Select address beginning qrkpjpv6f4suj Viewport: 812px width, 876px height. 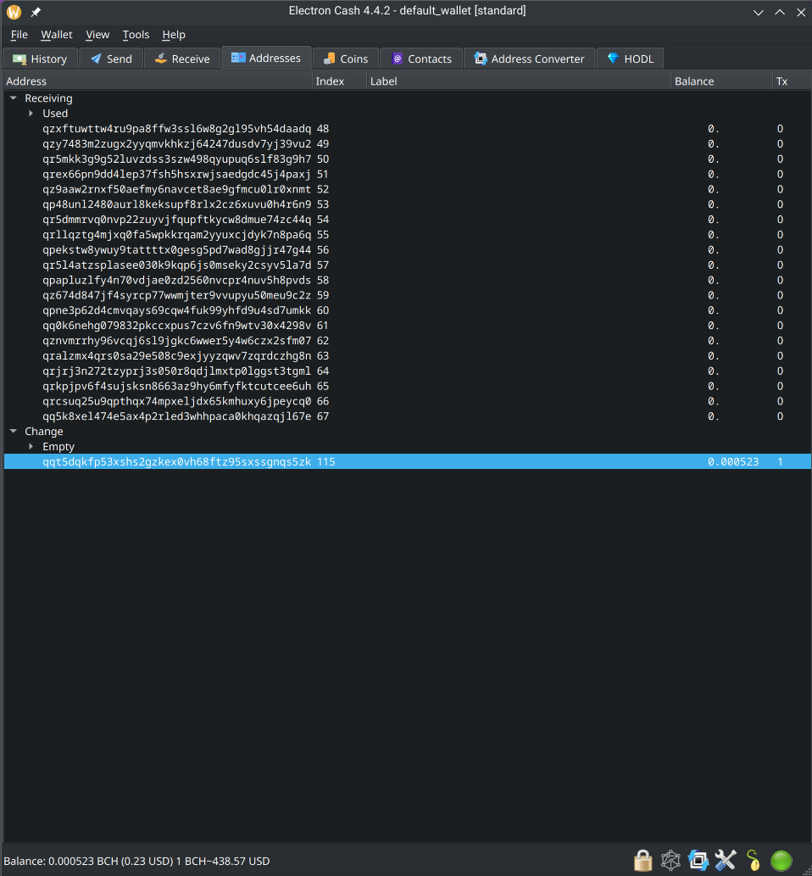click(407, 386)
